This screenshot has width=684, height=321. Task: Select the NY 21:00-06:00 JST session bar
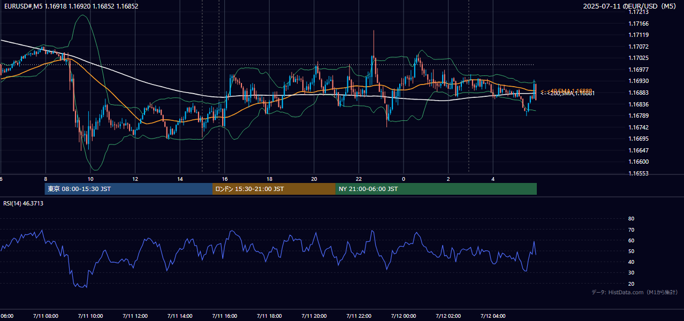pos(436,189)
